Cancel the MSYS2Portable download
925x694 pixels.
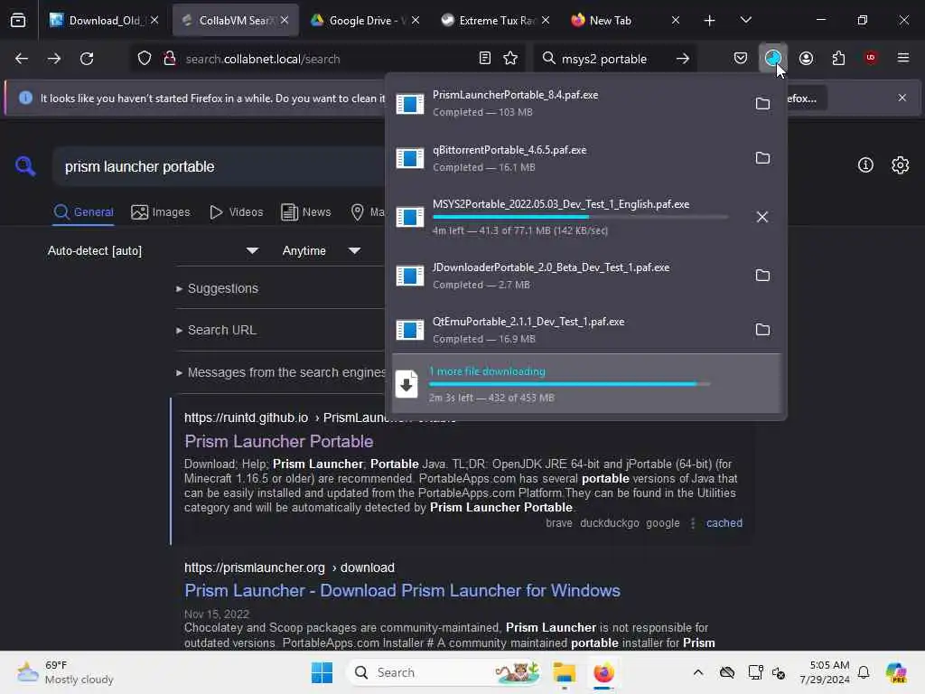pos(762,217)
